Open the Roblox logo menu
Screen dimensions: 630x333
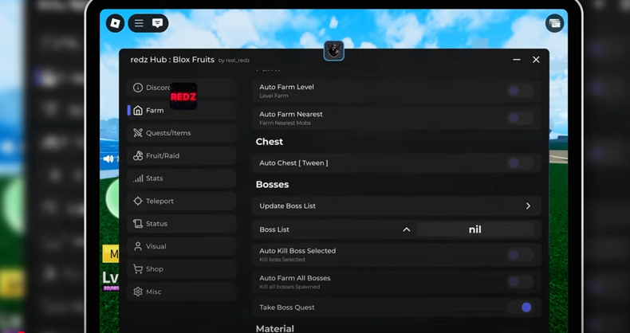point(116,23)
